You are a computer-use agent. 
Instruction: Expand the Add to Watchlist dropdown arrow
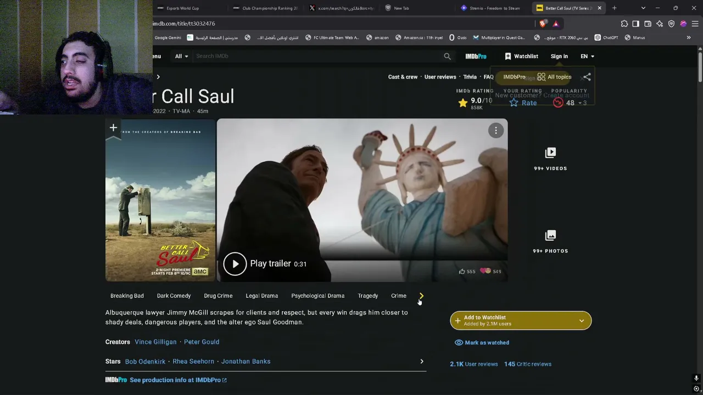582,321
